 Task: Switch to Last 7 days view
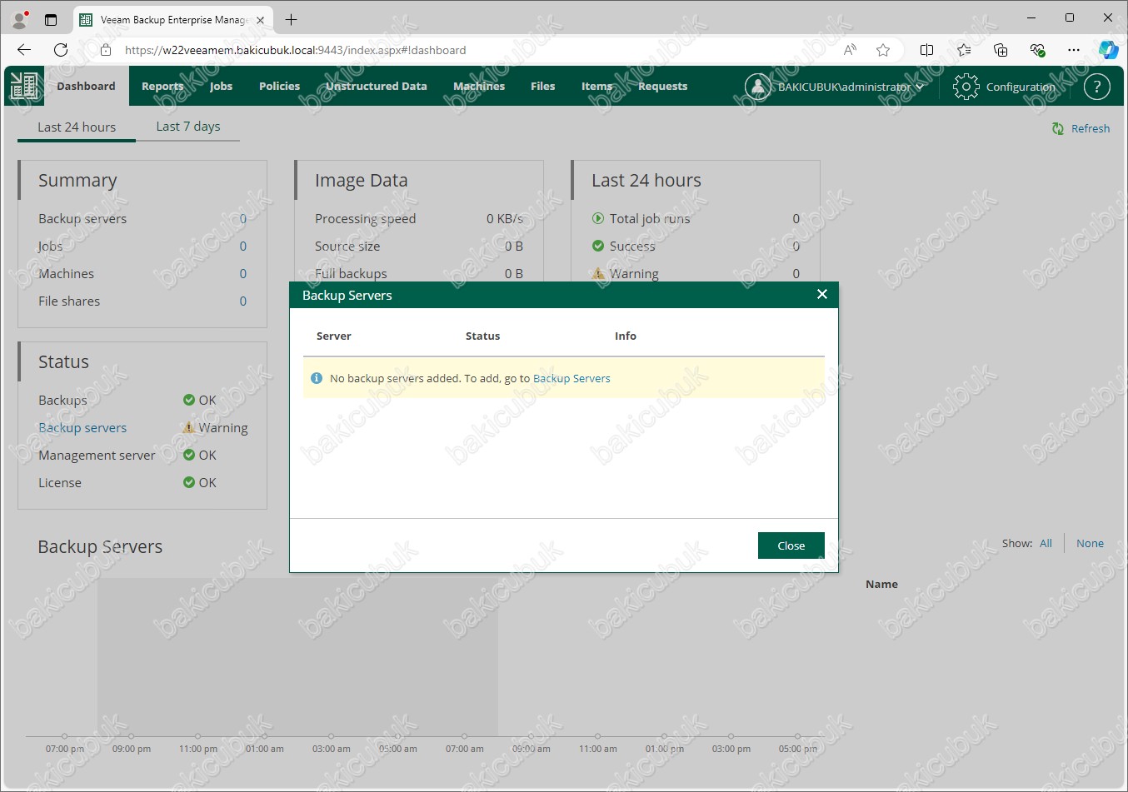coord(188,126)
